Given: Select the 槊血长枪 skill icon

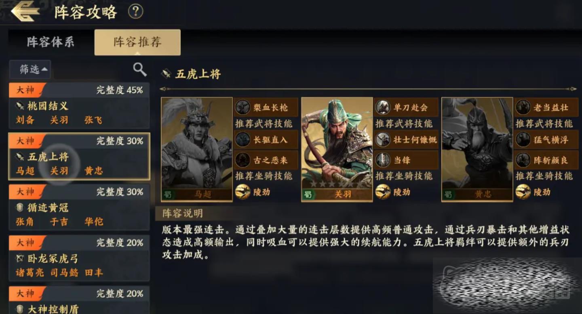Looking at the screenshot, I should tap(243, 107).
